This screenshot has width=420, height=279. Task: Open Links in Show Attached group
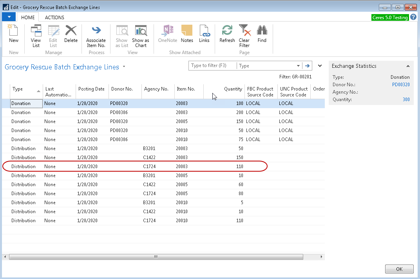[204, 34]
